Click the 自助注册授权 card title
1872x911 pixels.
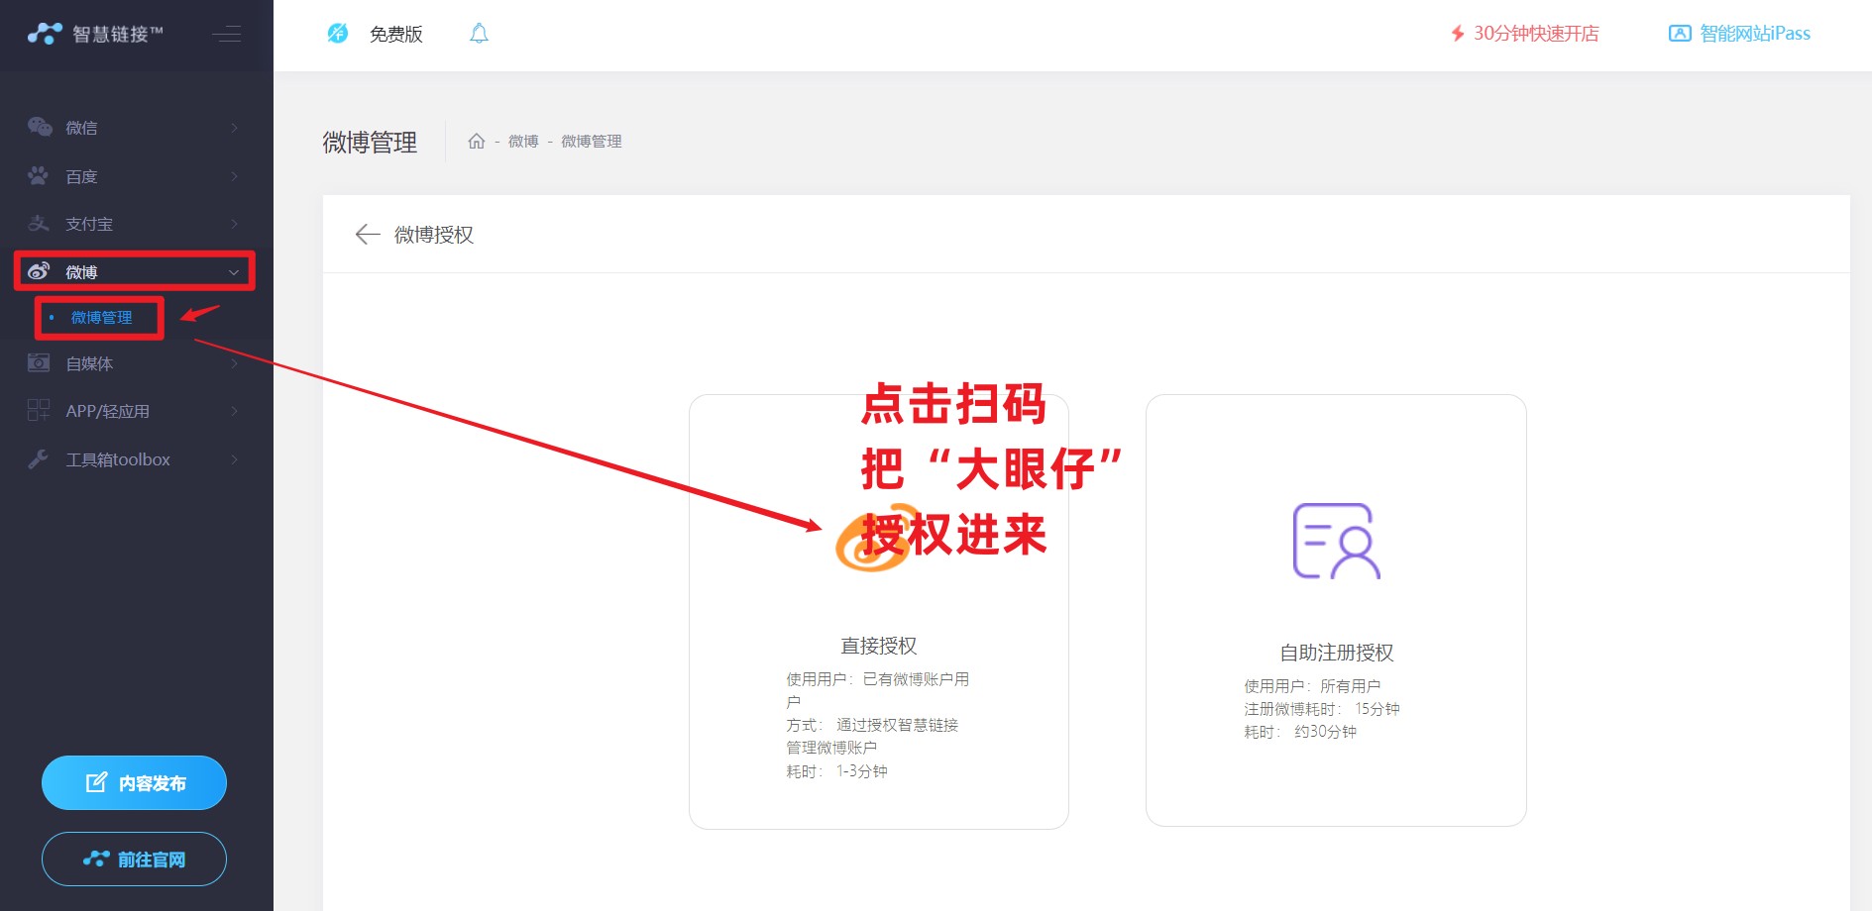pos(1337,653)
